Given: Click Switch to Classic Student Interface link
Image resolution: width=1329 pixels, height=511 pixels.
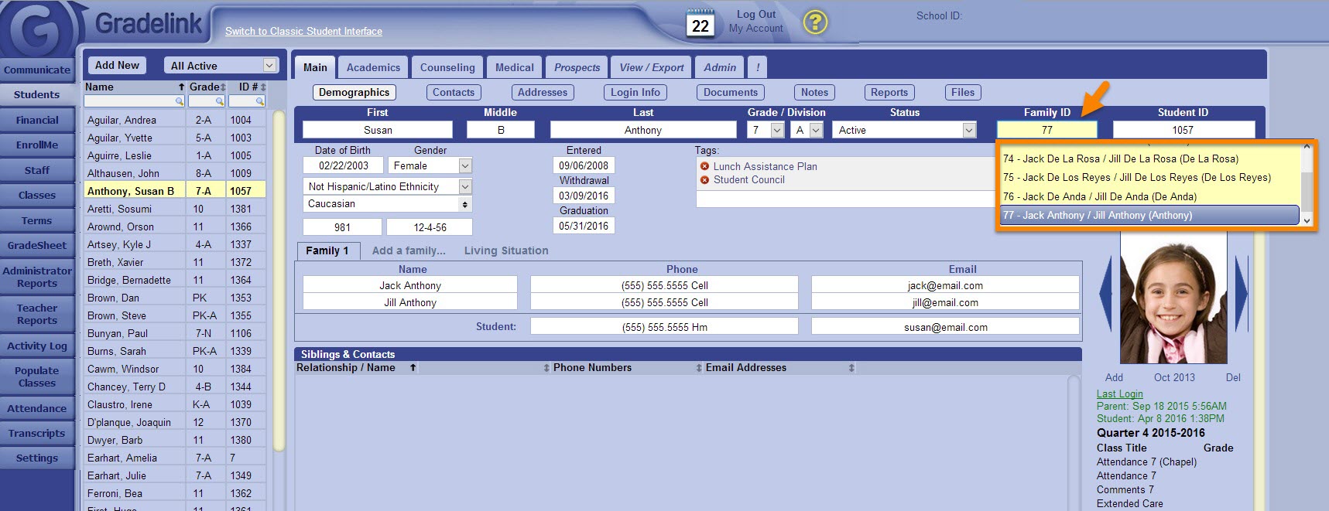Looking at the screenshot, I should [x=303, y=32].
